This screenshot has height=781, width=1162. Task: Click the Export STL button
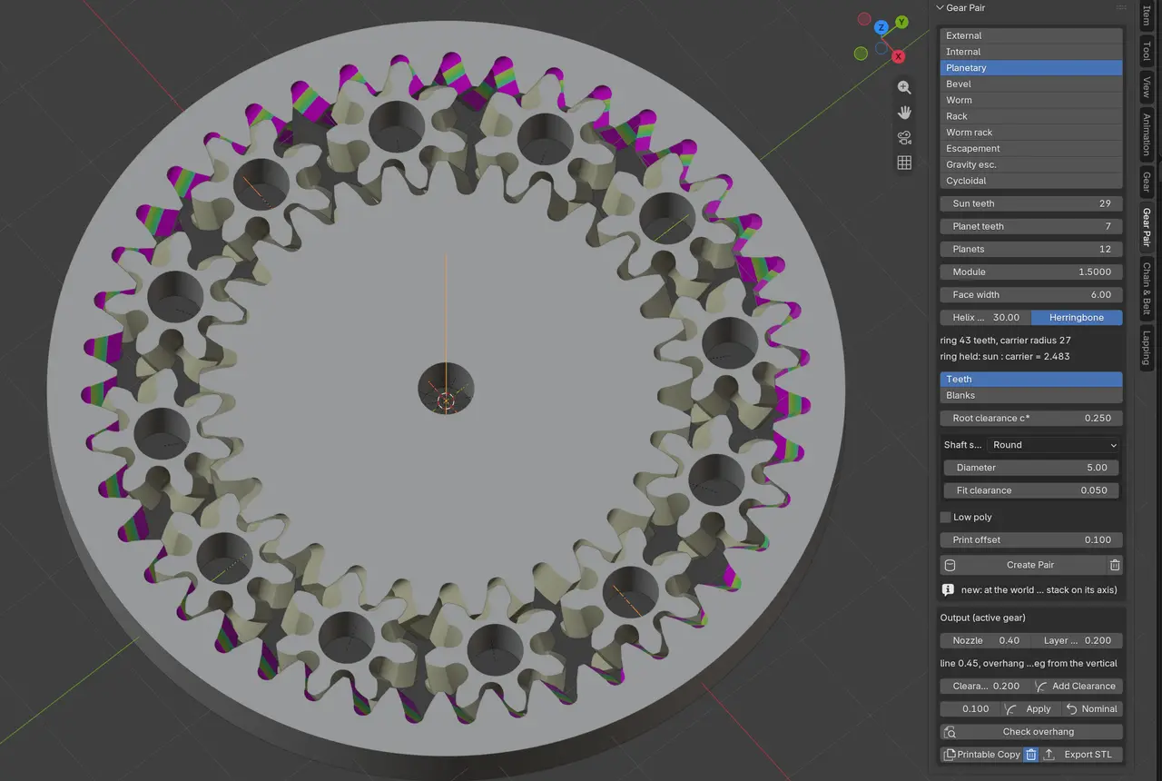tap(1082, 755)
